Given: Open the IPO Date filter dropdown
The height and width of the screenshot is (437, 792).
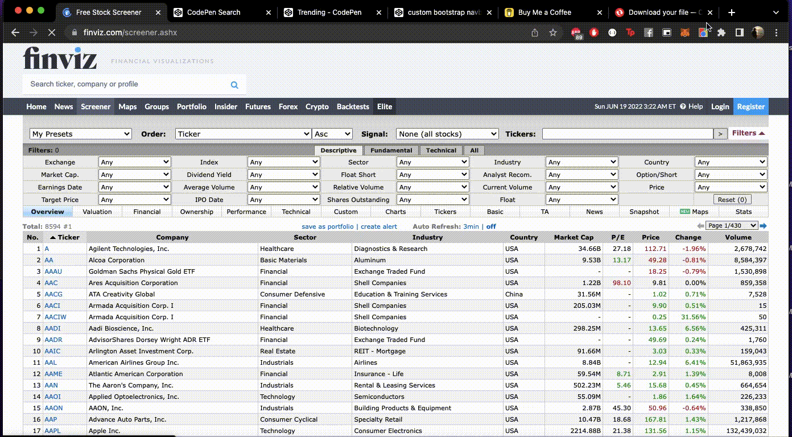Looking at the screenshot, I should tap(284, 200).
